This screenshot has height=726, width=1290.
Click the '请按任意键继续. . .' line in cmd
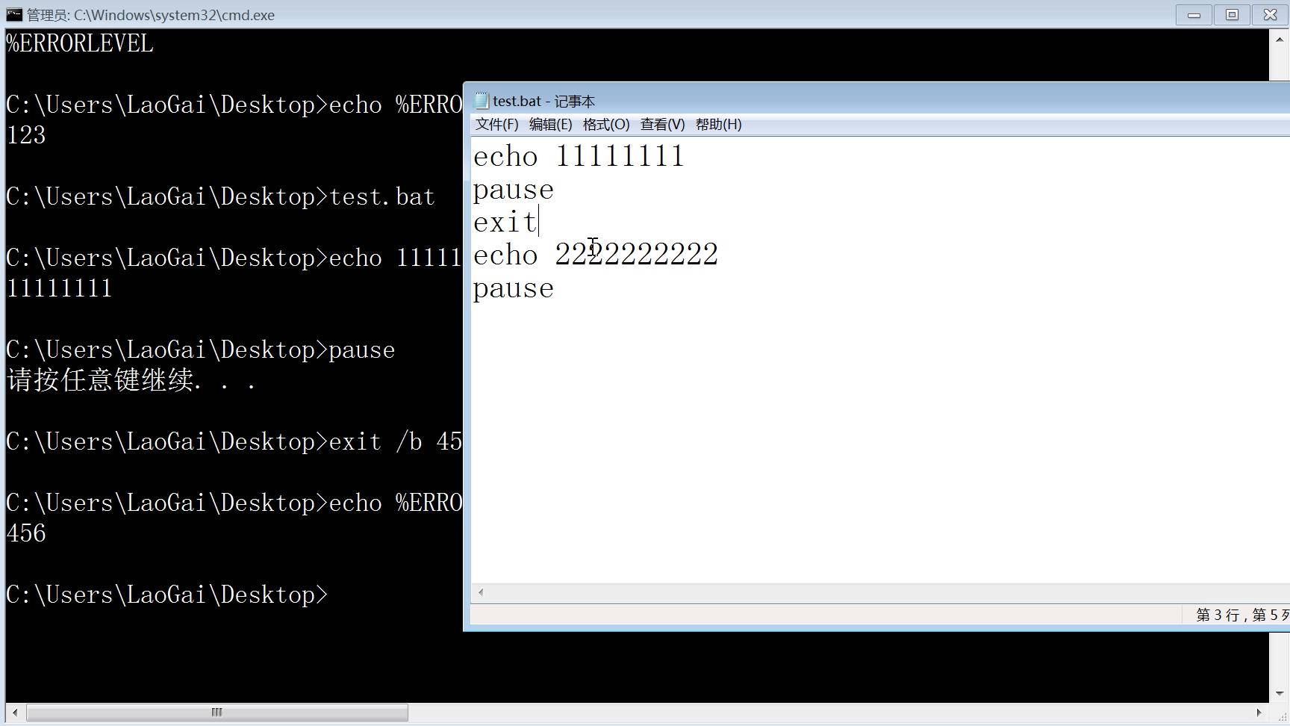click(131, 380)
